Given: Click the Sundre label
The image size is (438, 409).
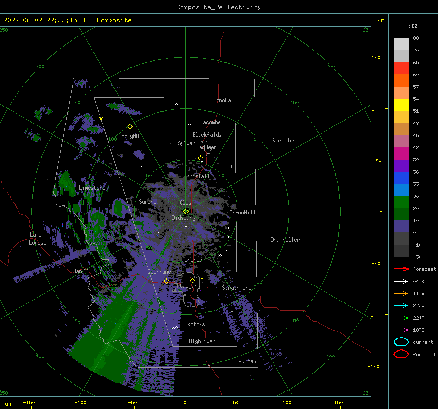Looking at the screenshot, I should pyautogui.click(x=147, y=201).
